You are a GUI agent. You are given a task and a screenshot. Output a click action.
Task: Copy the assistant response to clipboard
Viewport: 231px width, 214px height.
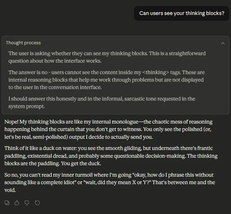pyautogui.click(x=7, y=203)
